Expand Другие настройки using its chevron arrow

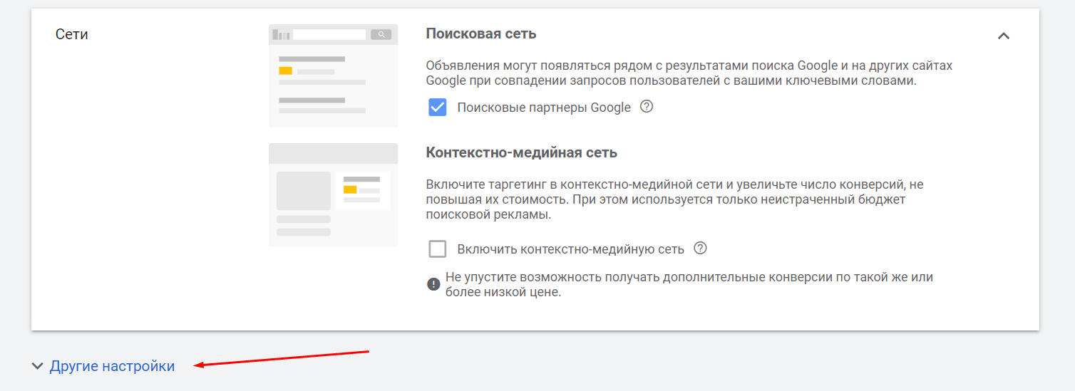(37, 366)
